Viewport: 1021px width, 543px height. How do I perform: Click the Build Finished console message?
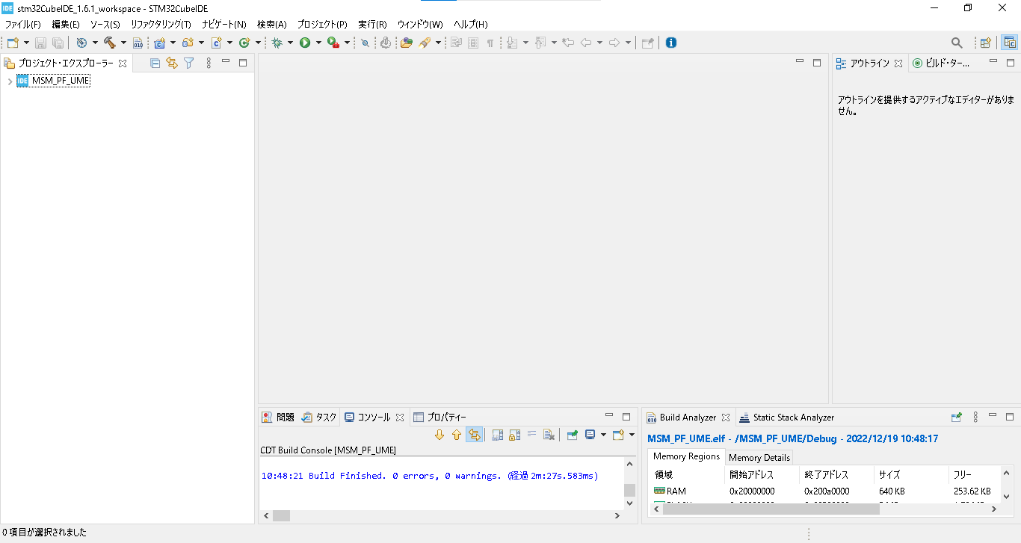430,476
